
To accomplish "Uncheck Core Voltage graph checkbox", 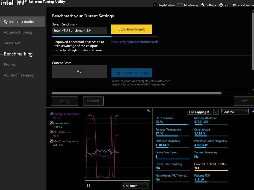I will click(51, 123).
